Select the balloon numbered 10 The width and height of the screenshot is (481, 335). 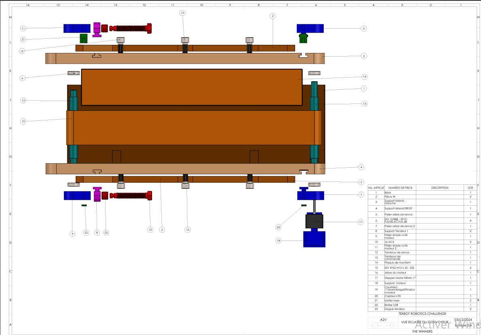click(x=150, y=230)
